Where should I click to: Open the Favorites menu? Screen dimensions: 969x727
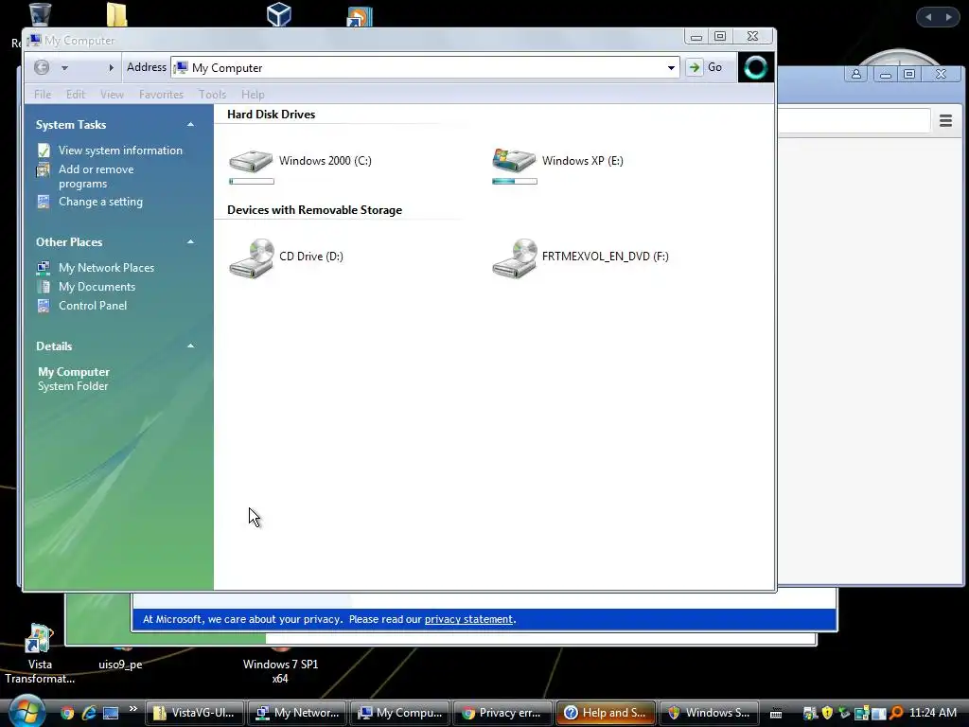pos(161,95)
